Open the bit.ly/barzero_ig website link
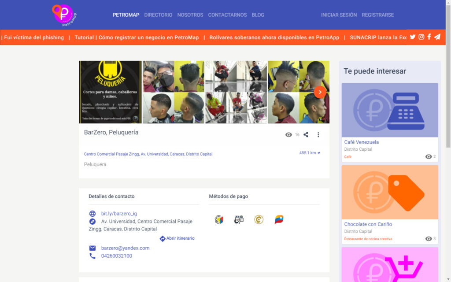 (x=119, y=214)
